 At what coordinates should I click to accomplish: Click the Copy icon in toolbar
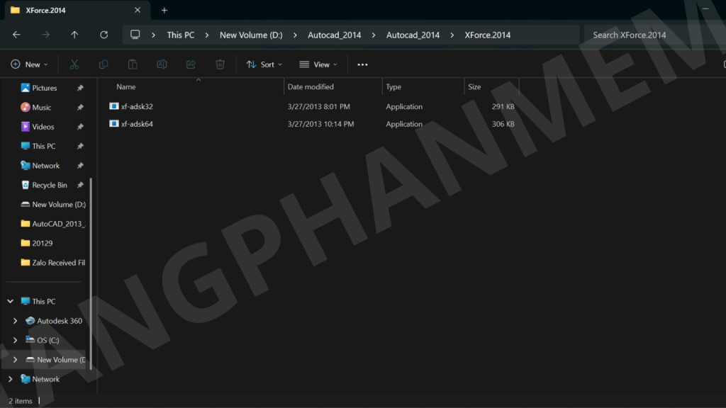(x=104, y=64)
